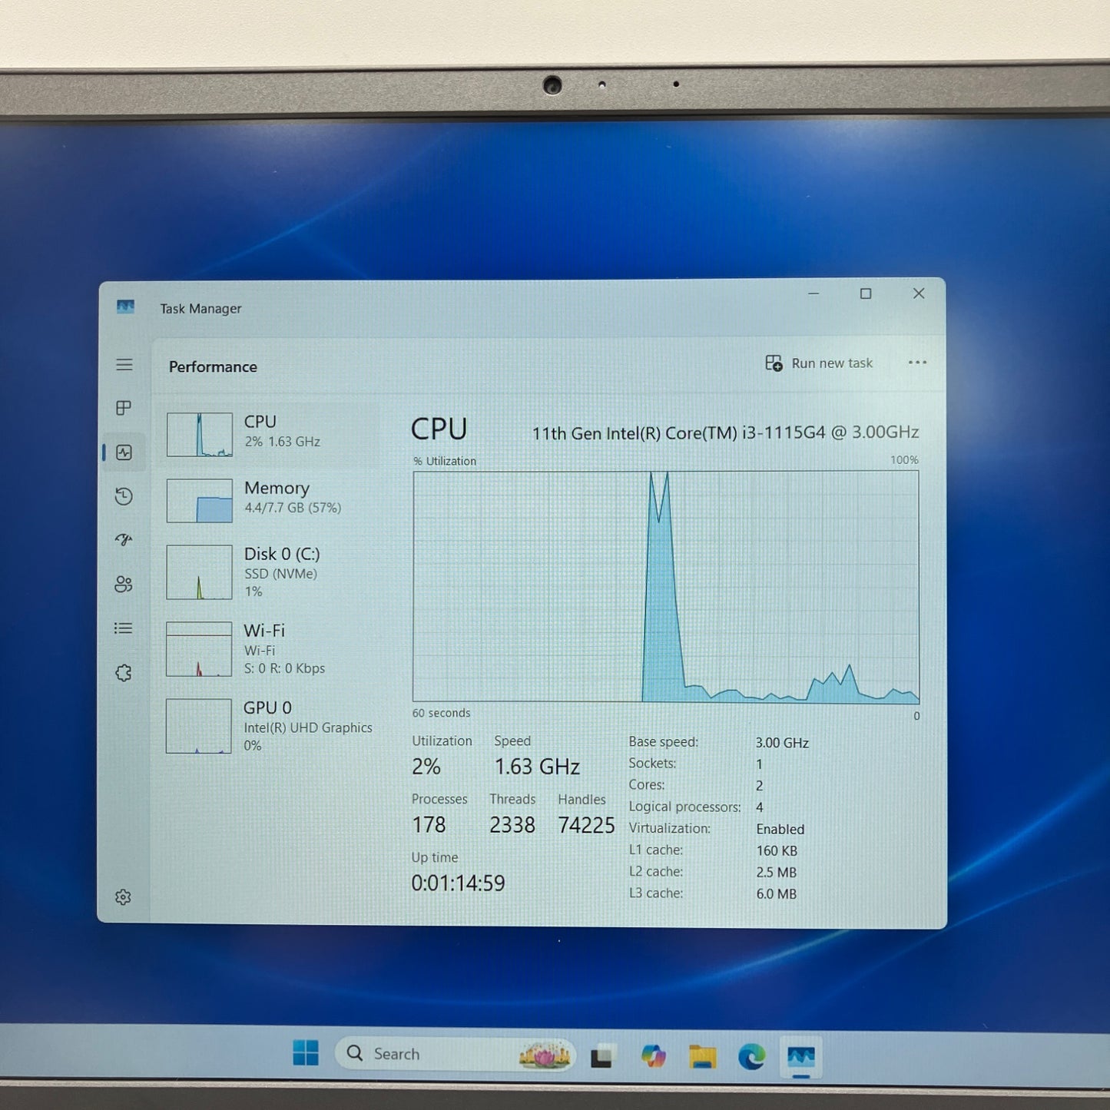1110x1110 pixels.
Task: Open the App history page icon
Action: click(124, 496)
